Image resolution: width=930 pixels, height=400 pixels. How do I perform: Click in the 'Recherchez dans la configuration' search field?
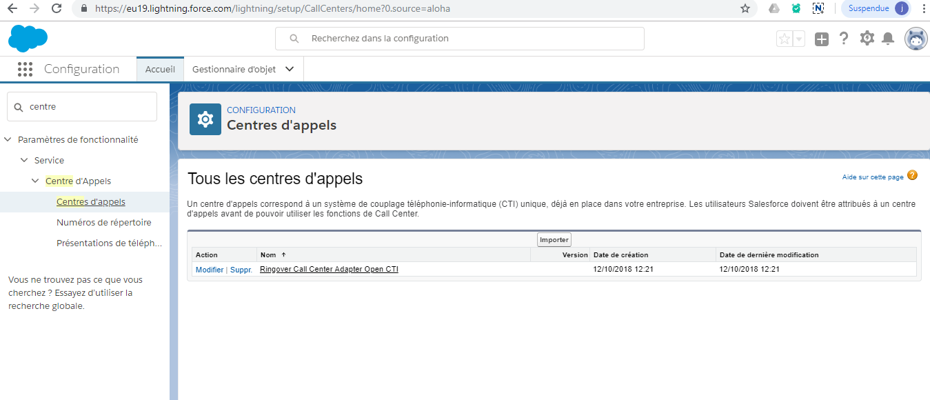point(459,39)
